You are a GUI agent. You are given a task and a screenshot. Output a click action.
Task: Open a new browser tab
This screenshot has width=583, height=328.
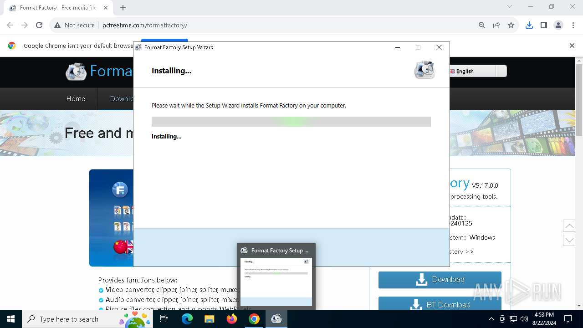[x=123, y=8]
